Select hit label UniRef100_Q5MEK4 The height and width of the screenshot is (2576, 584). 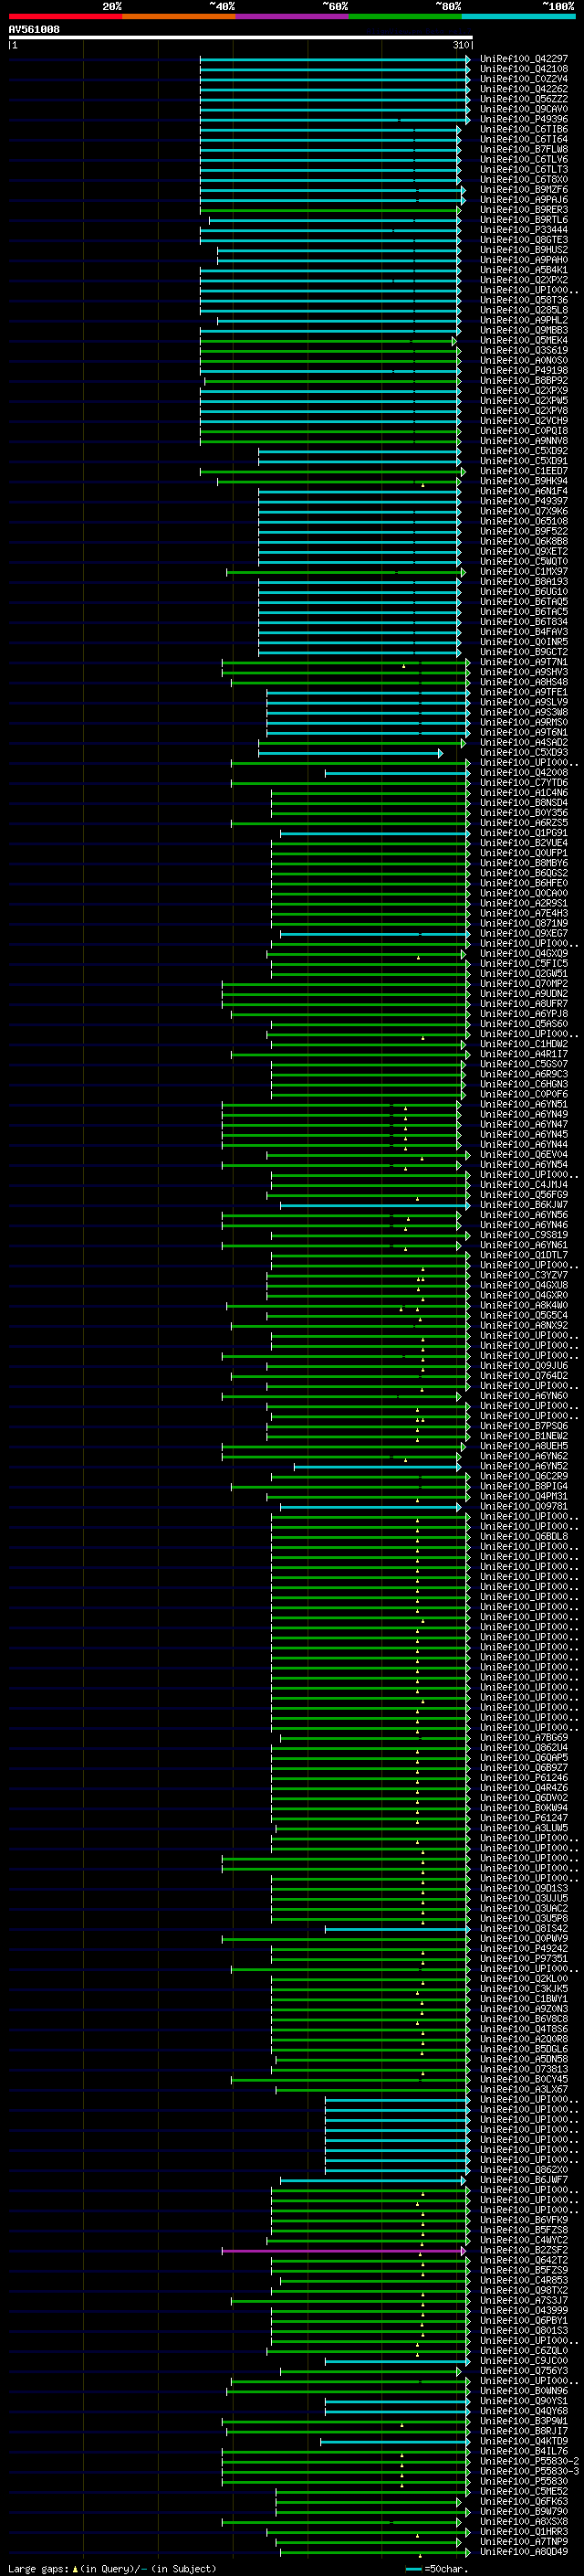click(x=524, y=340)
